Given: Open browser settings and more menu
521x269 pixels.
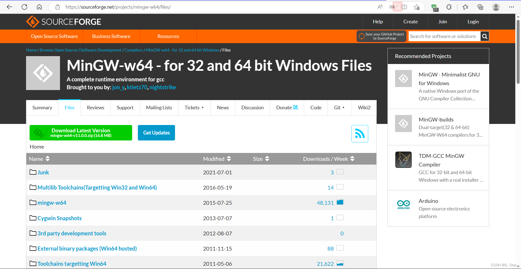Looking at the screenshot, I should 512,7.
